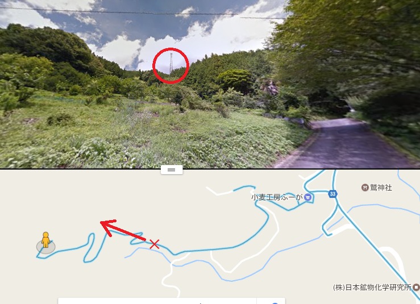The width and height of the screenshot is (420, 304).
Task: Click the red X mark on map
Action: [x=154, y=244]
